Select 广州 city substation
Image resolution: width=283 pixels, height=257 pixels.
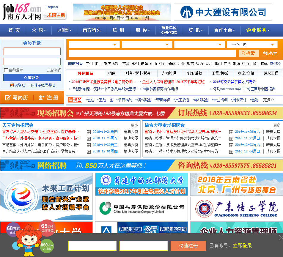pos(89,64)
